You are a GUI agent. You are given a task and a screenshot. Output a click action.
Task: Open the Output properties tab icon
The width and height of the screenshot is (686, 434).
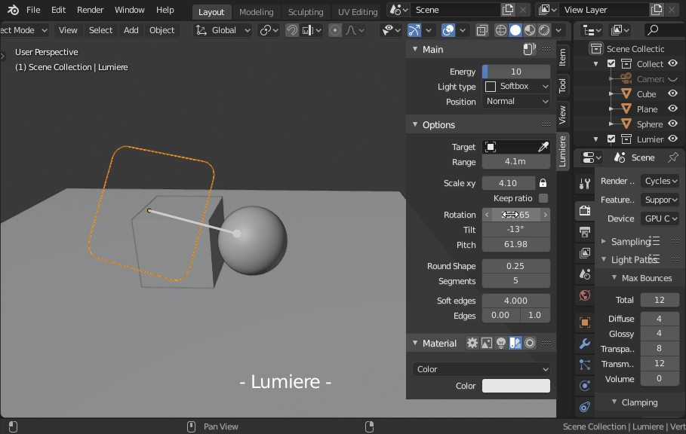(x=585, y=231)
